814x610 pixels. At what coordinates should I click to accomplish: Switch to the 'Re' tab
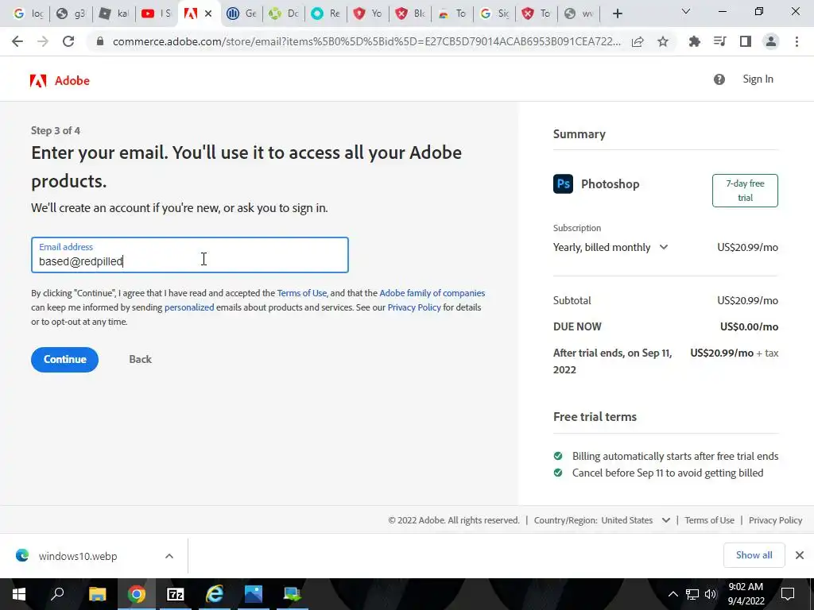click(326, 14)
